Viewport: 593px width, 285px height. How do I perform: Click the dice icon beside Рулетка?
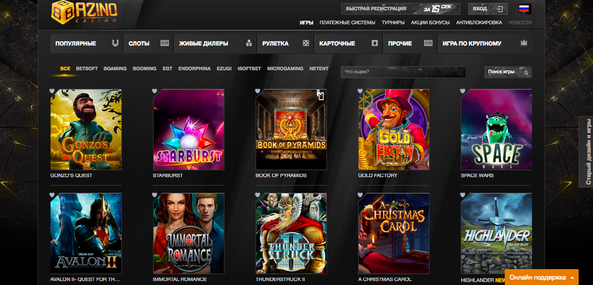coord(306,44)
